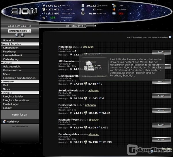This screenshot has width=173, height=157.
Task: Click abbauen link for Metallmine
Action: [x=88, y=47]
